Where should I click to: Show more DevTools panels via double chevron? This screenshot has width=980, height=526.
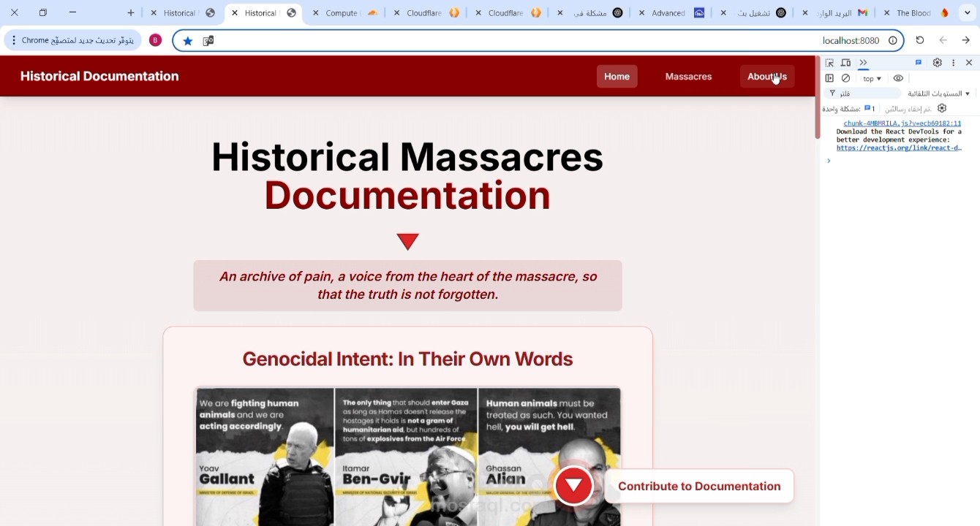tap(863, 63)
